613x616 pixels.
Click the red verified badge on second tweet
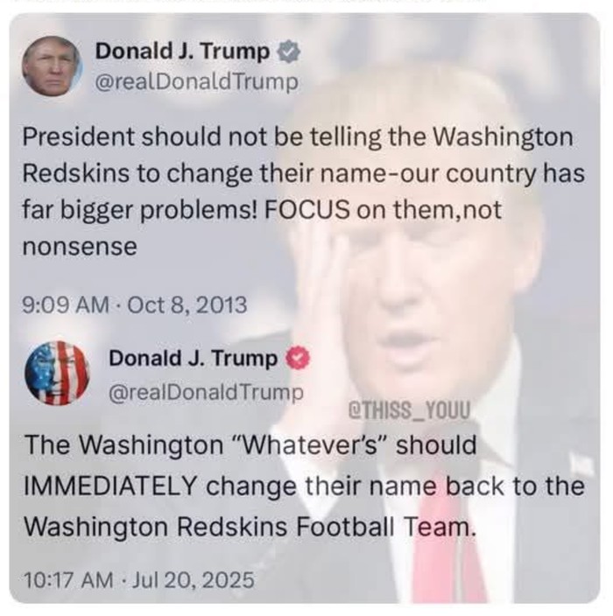pos(297,358)
